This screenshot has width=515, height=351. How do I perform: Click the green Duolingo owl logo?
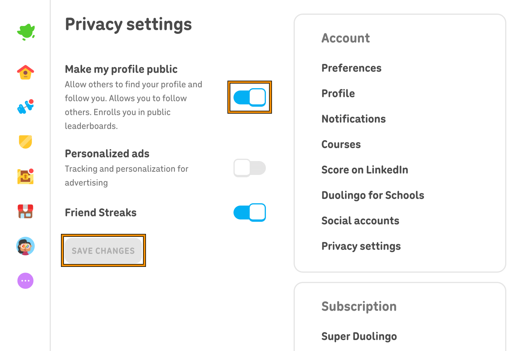26,32
